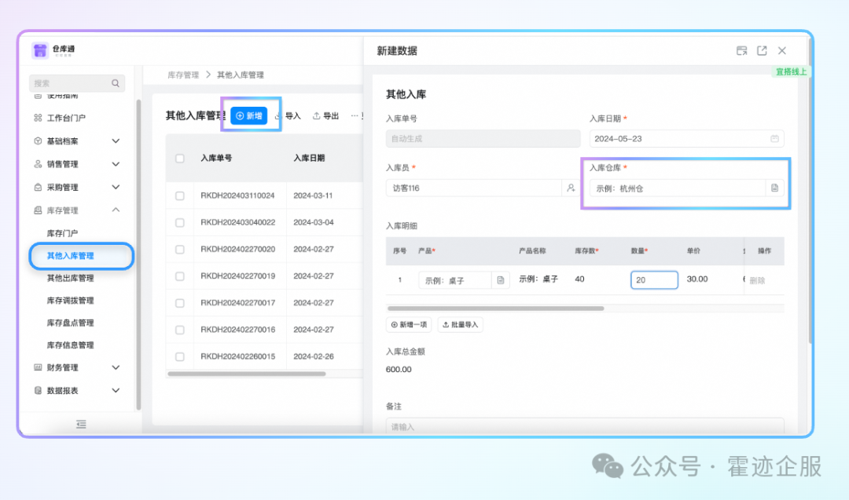849x500 pixels.
Task: Click the 仓库通 app logo
Action: (40, 51)
